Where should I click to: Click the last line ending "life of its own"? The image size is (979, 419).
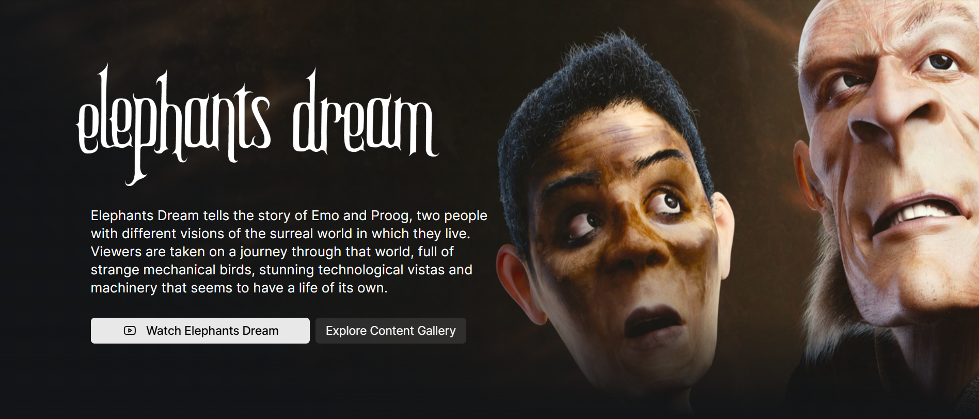(239, 288)
